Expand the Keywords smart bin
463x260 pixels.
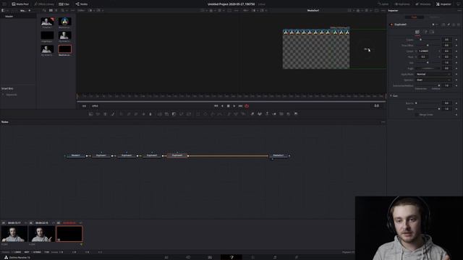[x=4, y=95]
